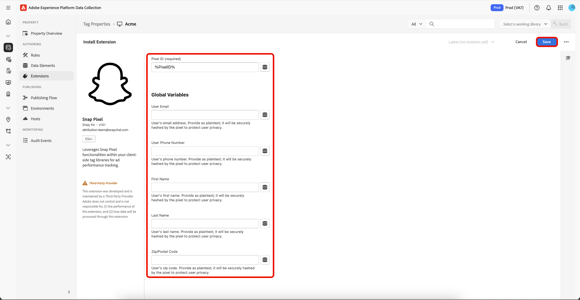Screen dimensions: 580x300
Task: Click the Install Extension heading
Action: [x=99, y=42]
